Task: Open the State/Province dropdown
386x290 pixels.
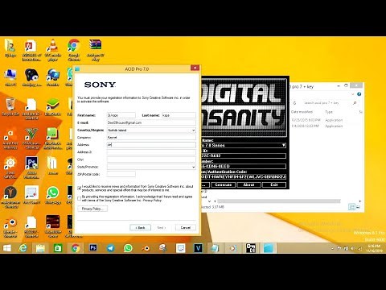Action: coord(193,167)
